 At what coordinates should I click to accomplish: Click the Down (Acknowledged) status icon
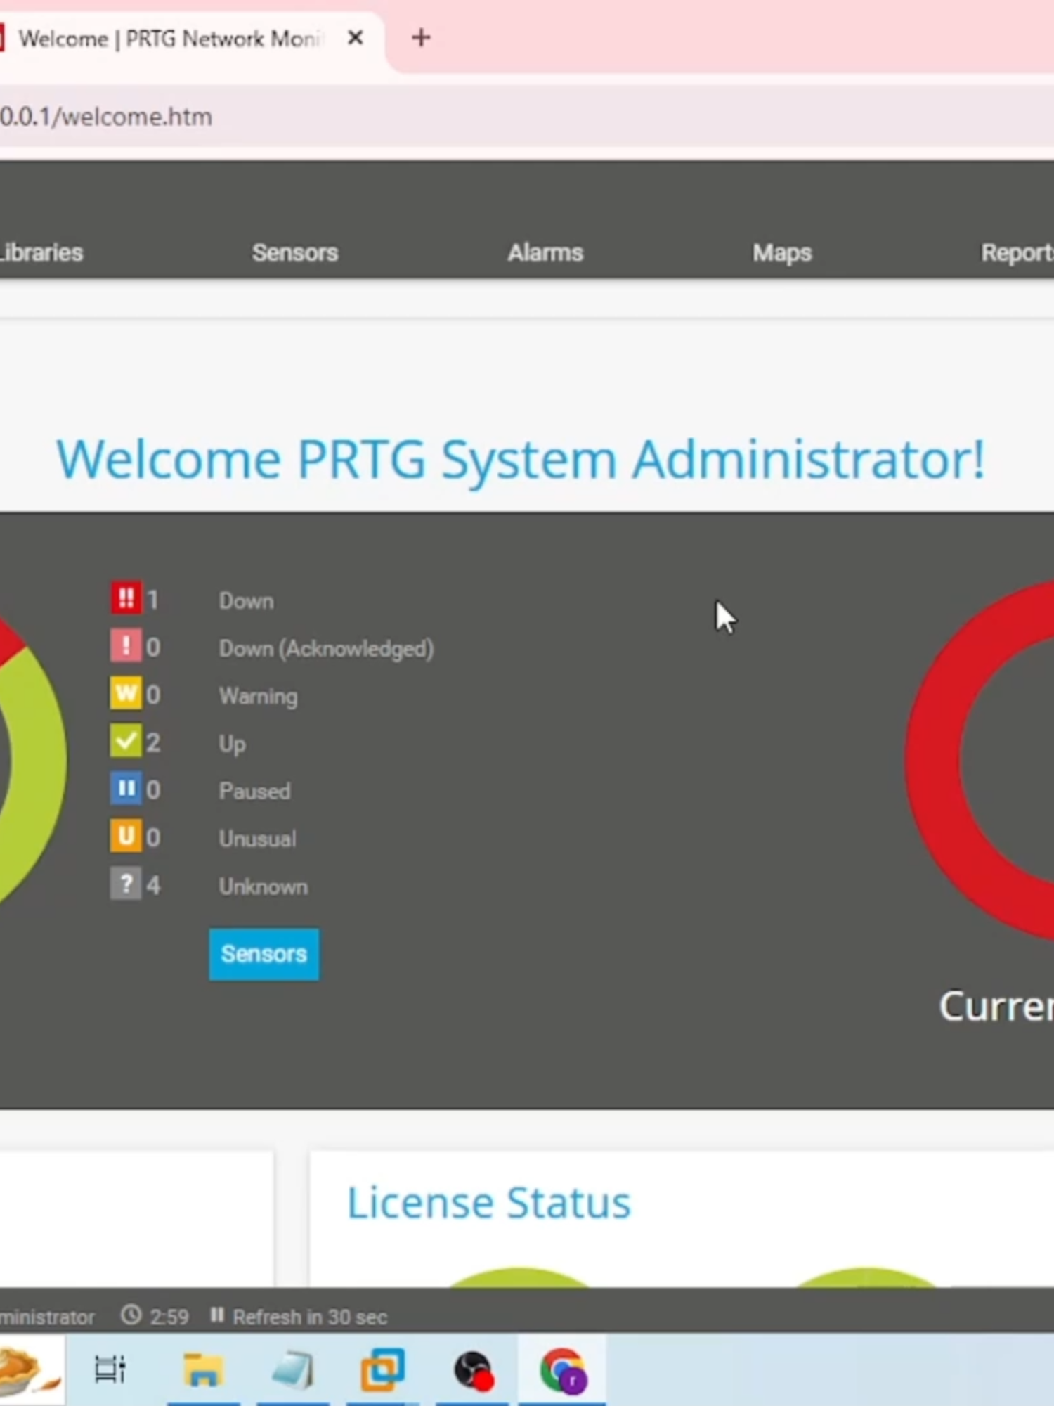(x=126, y=645)
